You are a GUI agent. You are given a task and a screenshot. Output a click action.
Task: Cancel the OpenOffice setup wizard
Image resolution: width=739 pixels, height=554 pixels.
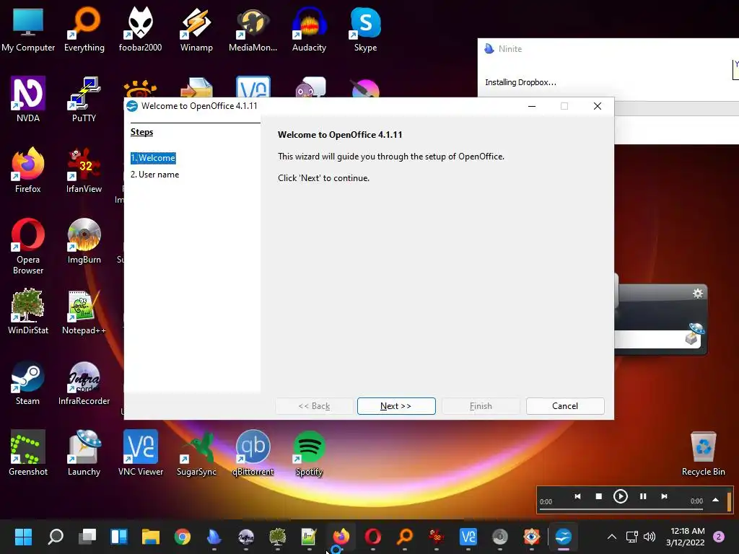click(x=565, y=406)
